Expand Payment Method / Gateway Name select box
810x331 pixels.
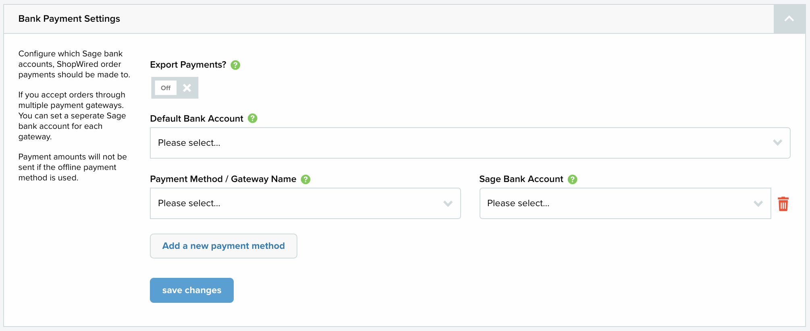tap(305, 203)
